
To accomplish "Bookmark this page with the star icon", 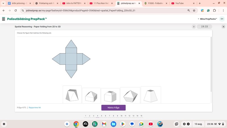I will pos(194,11).
